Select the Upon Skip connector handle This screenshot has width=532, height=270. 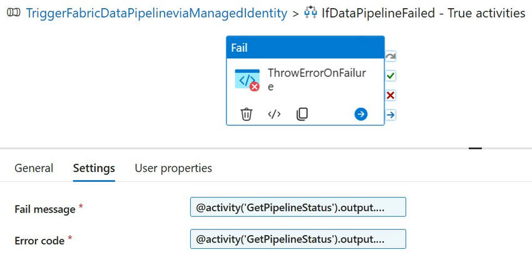point(391,56)
